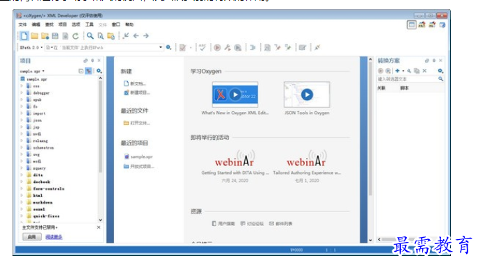The width and height of the screenshot is (478, 267).
Task: Click the edit scenario wrench icon
Action: 409,71
